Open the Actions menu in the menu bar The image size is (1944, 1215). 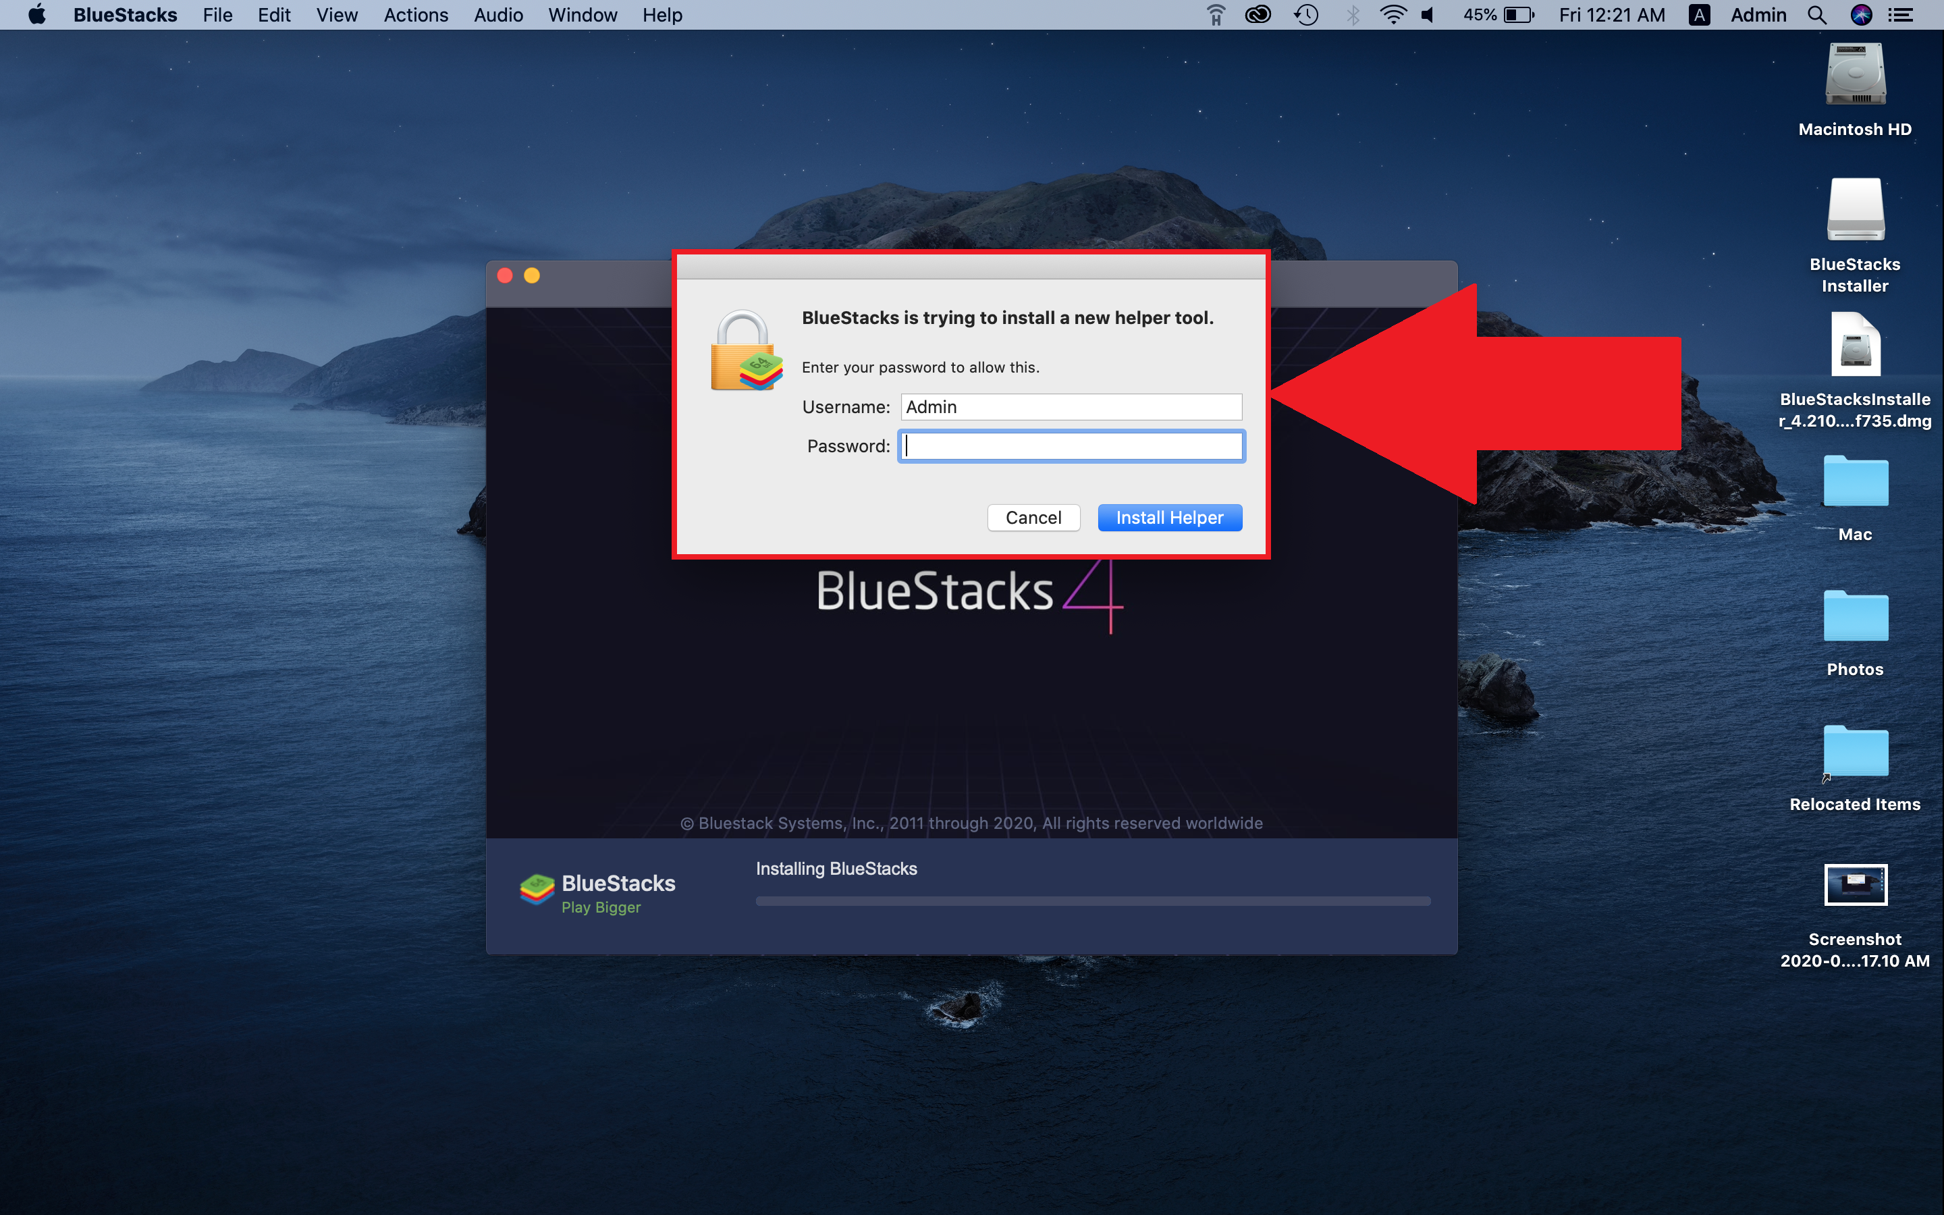pos(413,16)
